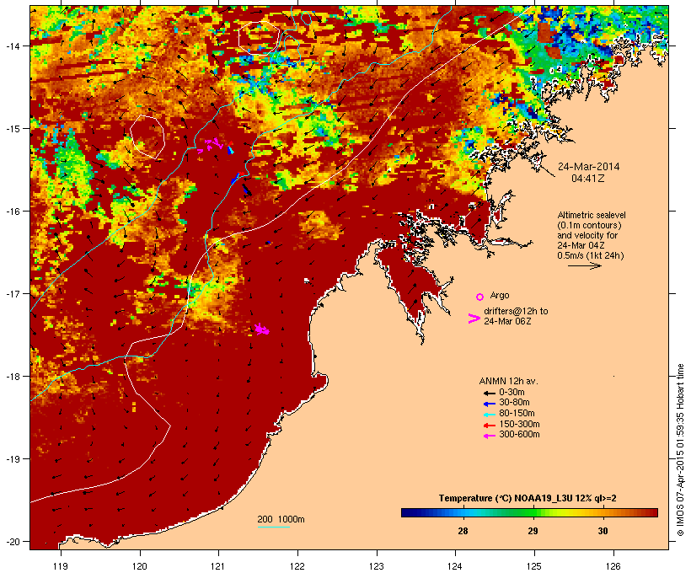Click the 119 longitude axis label
Screen dimensions: 691x573
(61, 566)
